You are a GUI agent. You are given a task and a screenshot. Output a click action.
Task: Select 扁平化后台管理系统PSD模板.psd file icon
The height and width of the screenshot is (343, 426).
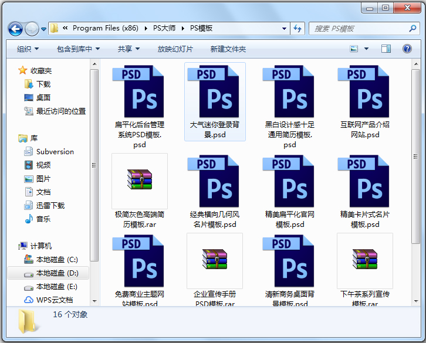click(140, 91)
